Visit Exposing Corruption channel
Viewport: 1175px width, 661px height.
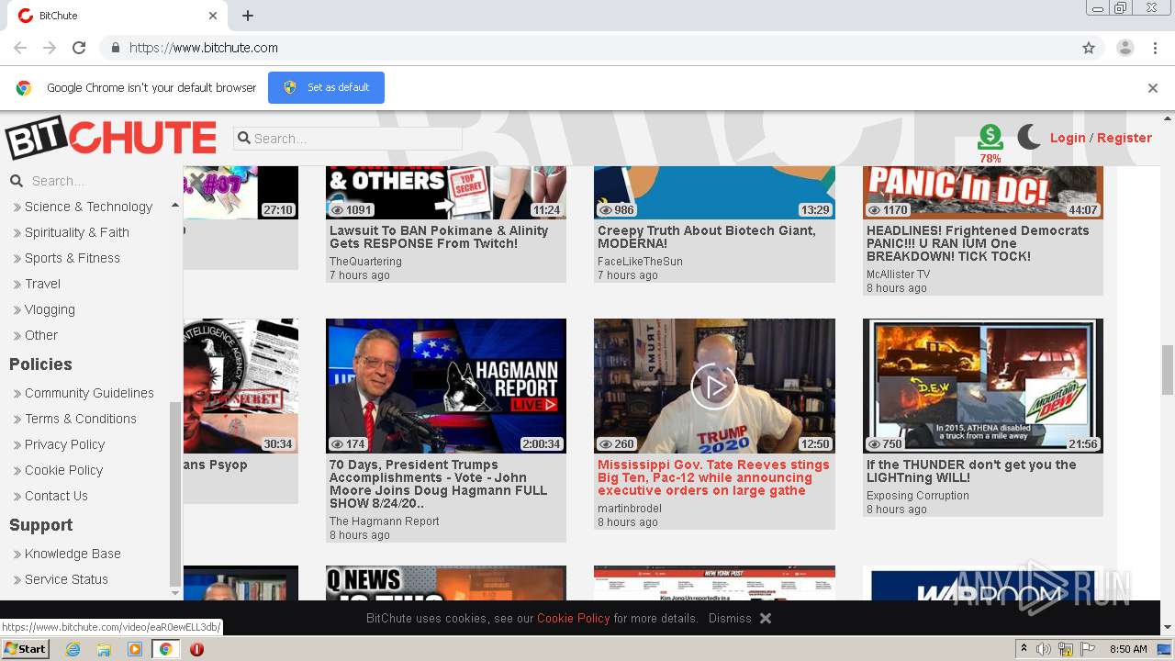pyautogui.click(x=918, y=496)
